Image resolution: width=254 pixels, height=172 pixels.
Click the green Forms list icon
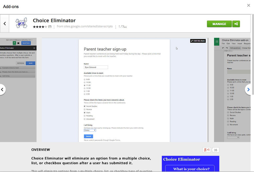217,42
